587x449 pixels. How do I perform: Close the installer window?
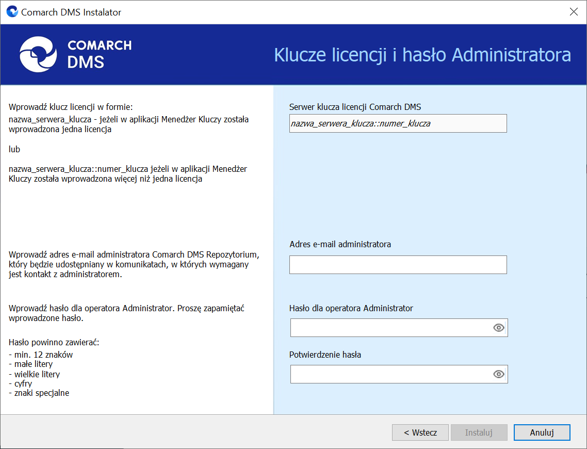[x=574, y=11]
